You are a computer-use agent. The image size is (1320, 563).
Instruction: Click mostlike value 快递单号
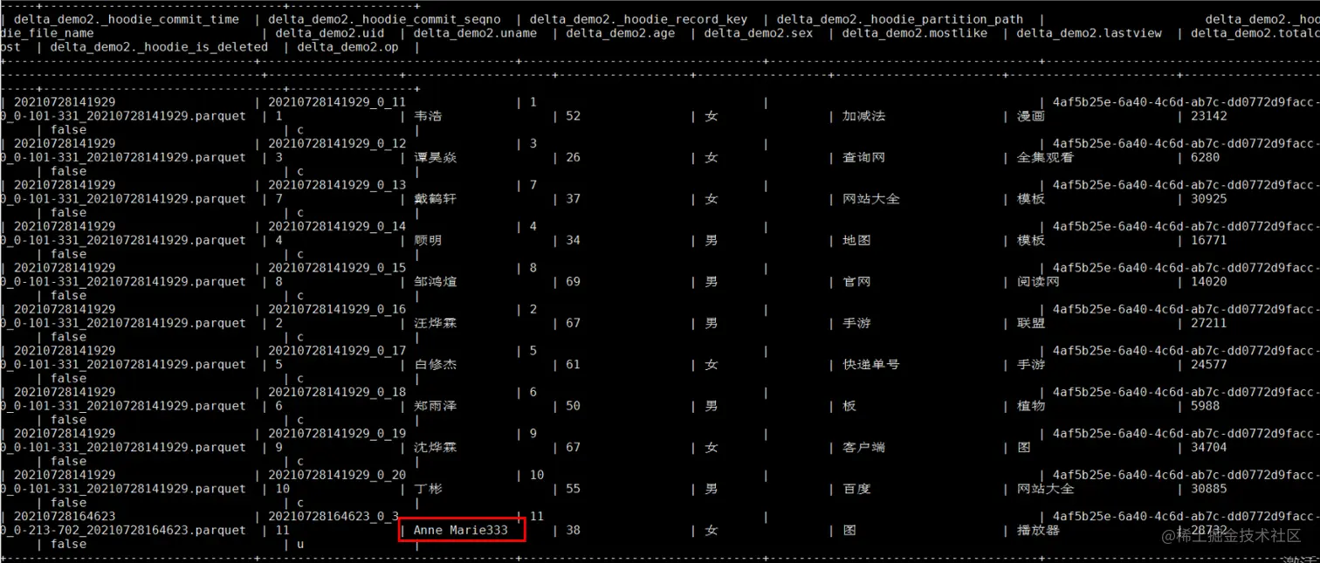click(x=870, y=365)
